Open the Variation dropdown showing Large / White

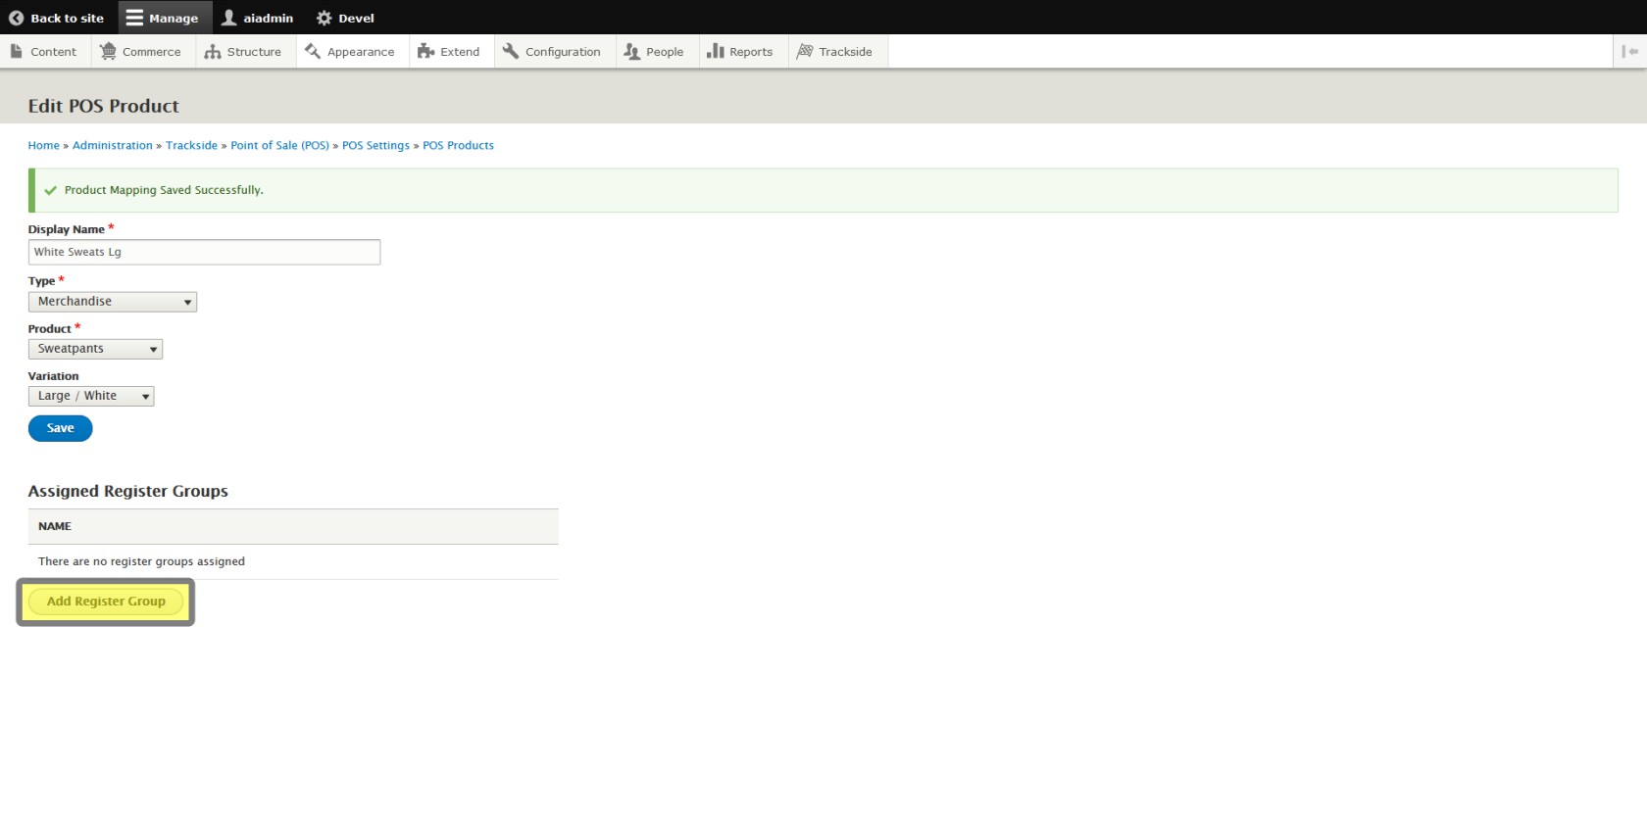click(x=91, y=396)
